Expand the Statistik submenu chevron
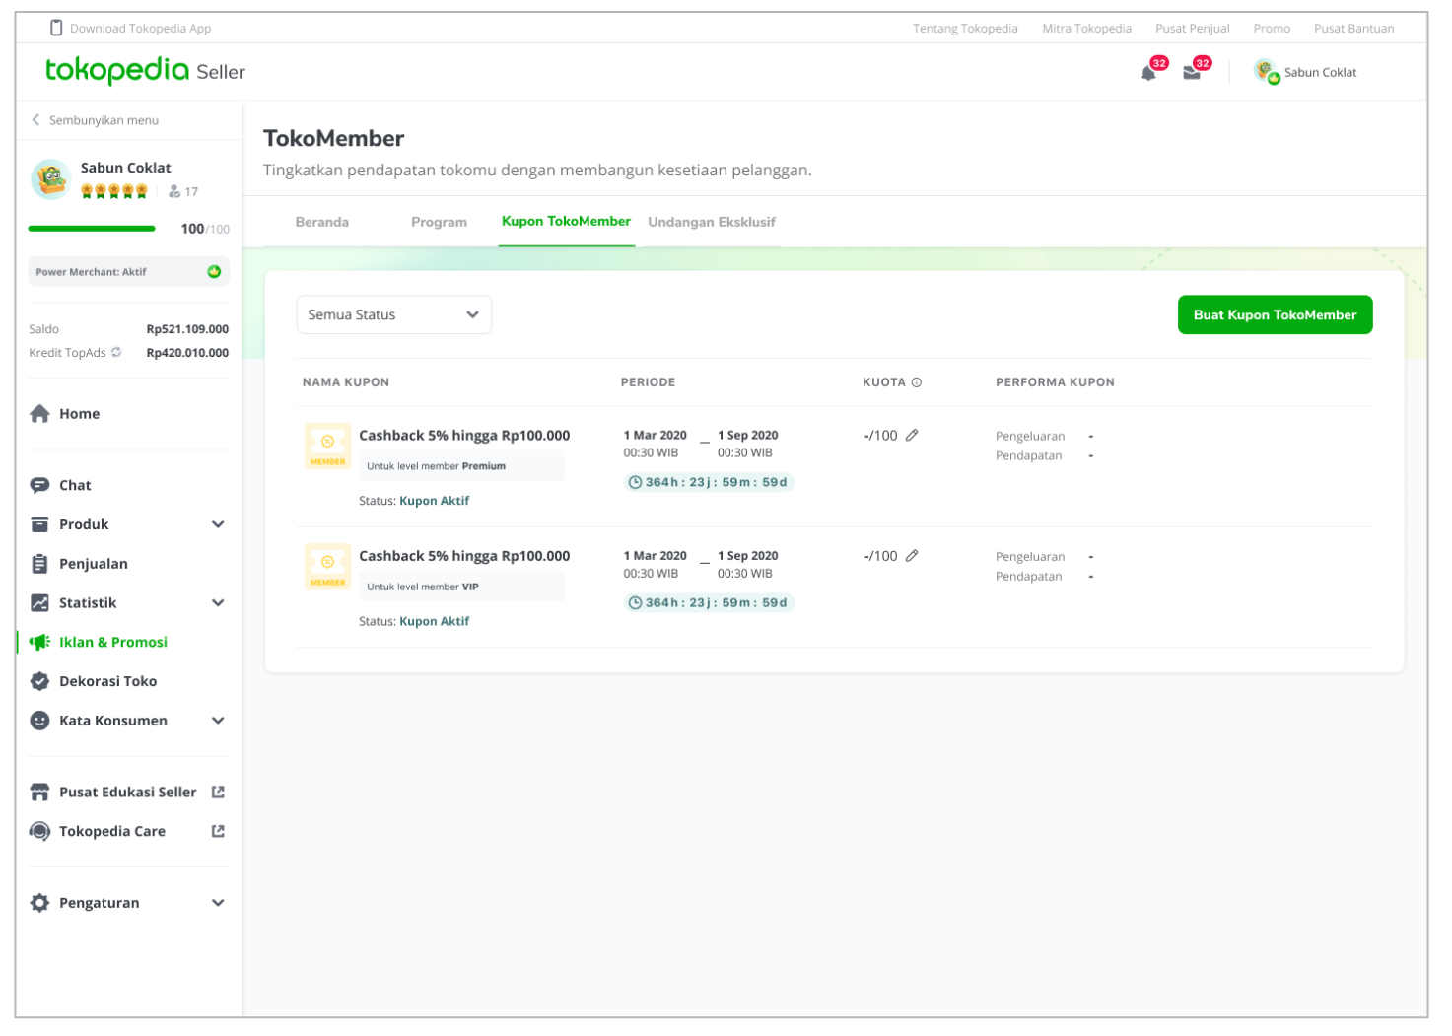 tap(218, 603)
